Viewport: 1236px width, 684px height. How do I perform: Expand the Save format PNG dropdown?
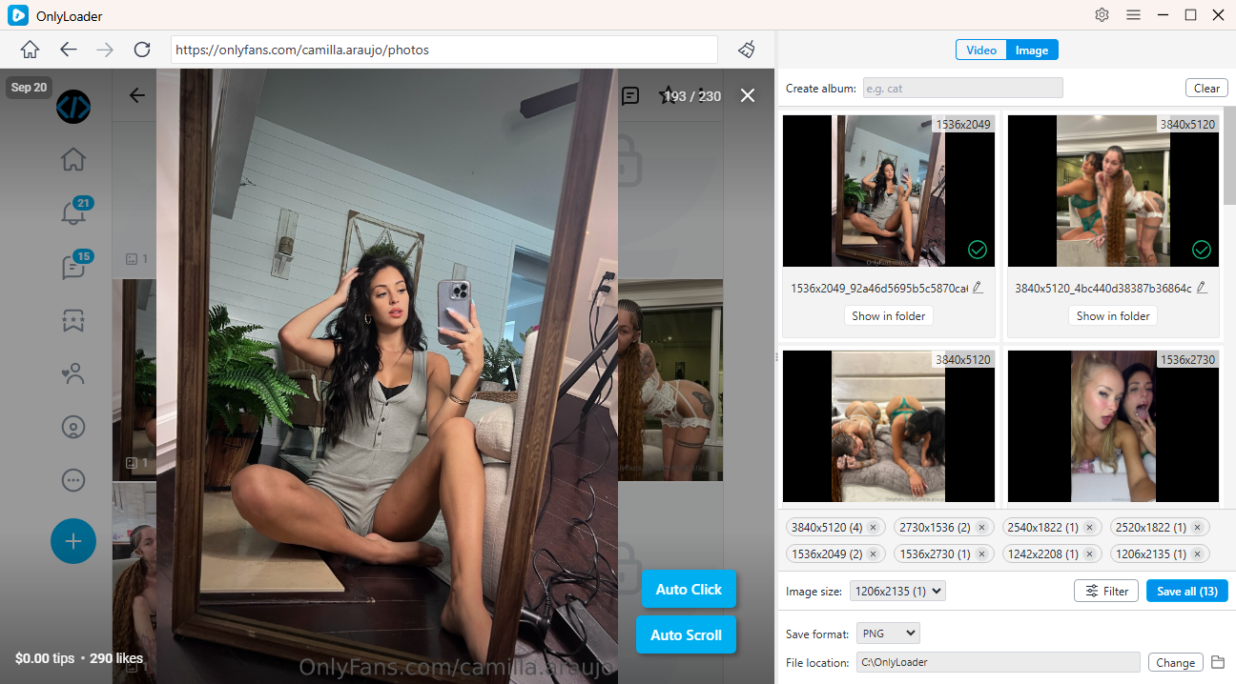[888, 634]
